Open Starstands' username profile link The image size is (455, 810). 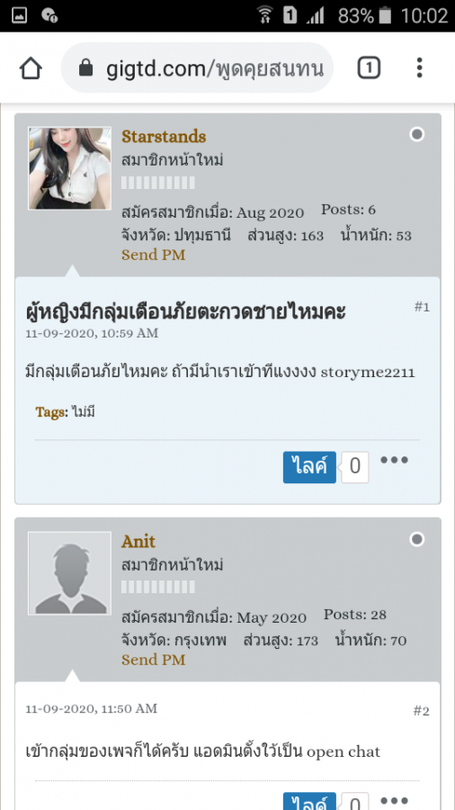click(164, 137)
